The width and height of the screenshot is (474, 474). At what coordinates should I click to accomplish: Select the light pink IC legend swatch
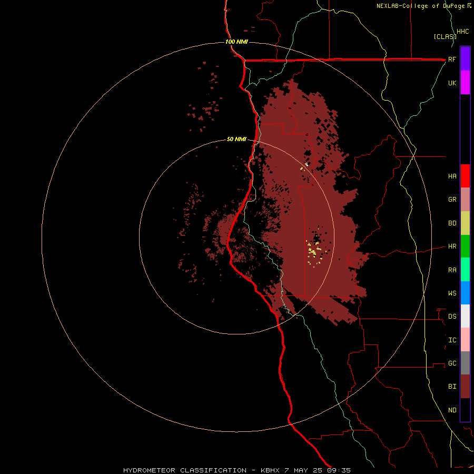(x=465, y=340)
